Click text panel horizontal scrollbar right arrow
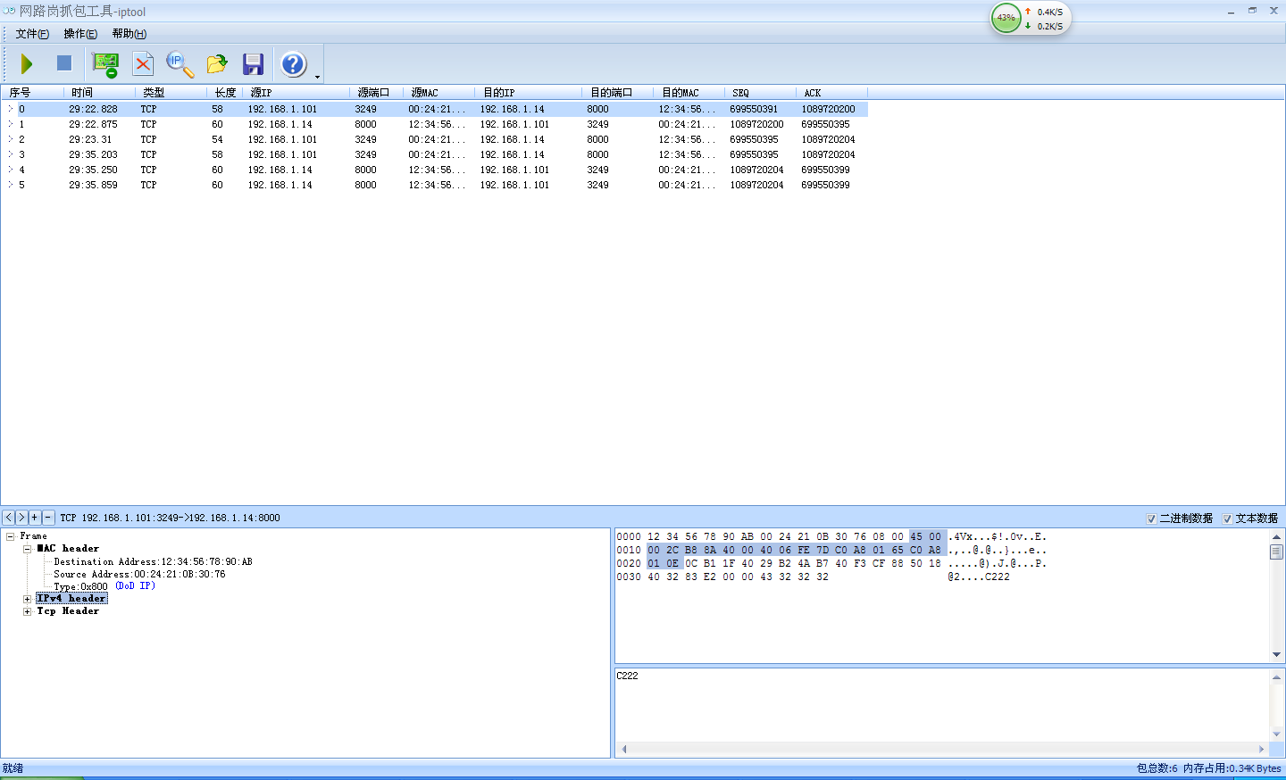Image resolution: width=1286 pixels, height=780 pixels. point(1262,750)
